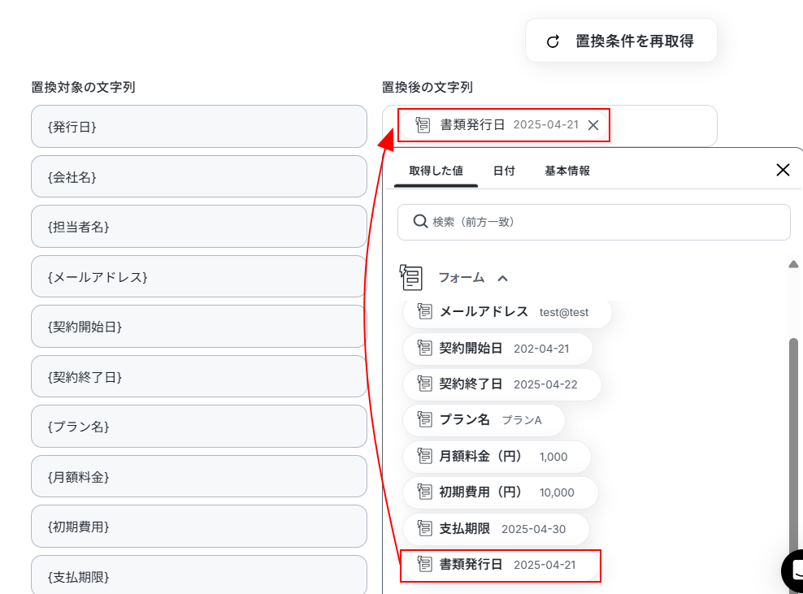The width and height of the screenshot is (803, 594).
Task: Close the value picker panel with the X
Action: pyautogui.click(x=783, y=170)
